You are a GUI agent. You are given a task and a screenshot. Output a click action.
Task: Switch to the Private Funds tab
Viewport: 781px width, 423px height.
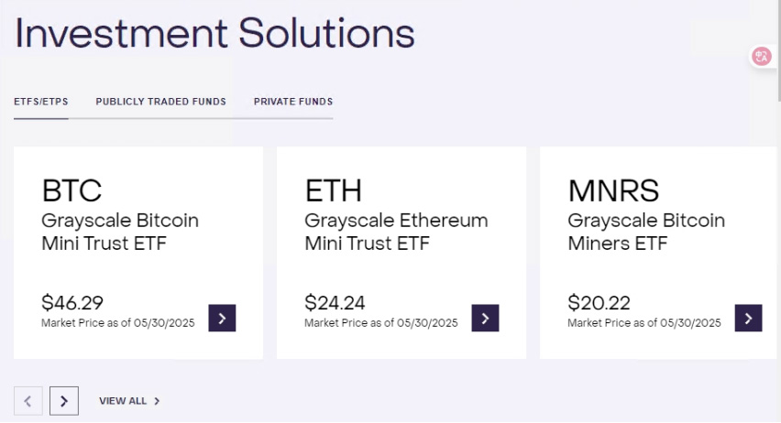click(293, 102)
